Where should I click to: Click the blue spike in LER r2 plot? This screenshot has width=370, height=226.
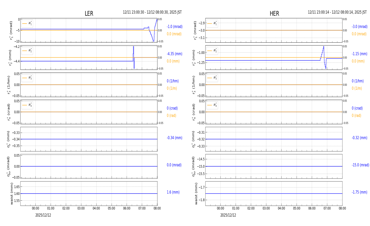tap(134, 57)
